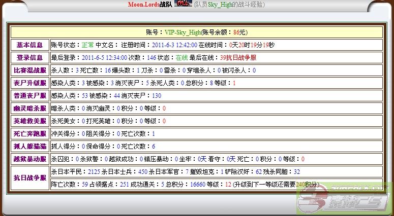Click the total score value 16660
The width and height of the screenshot is (394, 216).
coord(198,185)
